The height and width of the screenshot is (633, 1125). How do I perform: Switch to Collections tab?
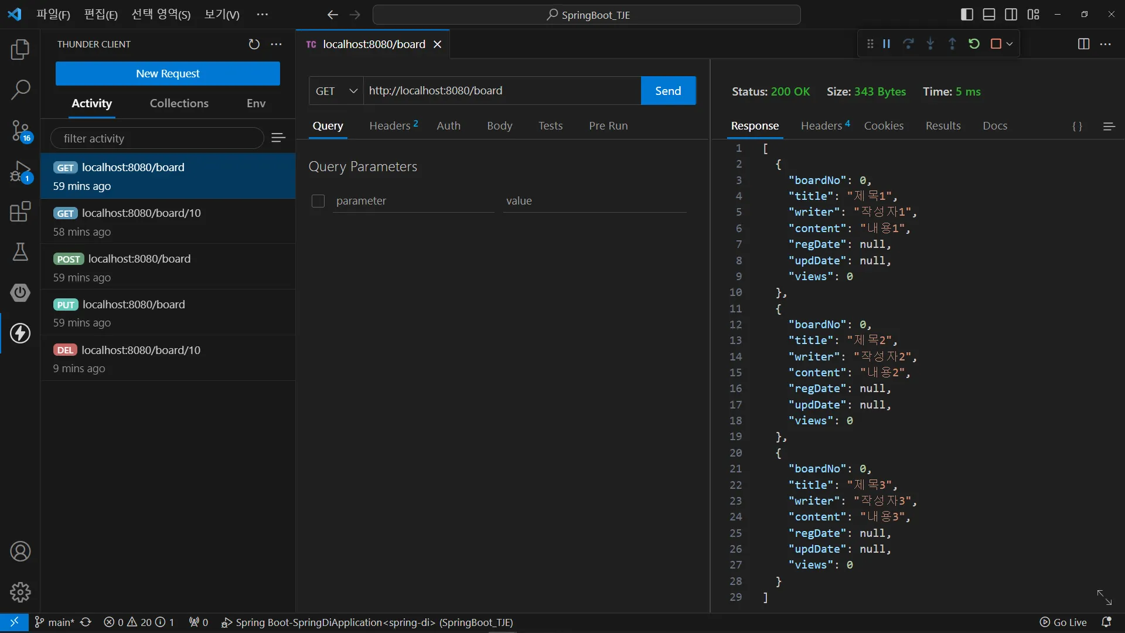coord(179,103)
